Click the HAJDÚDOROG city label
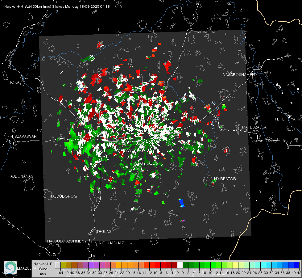The width and height of the screenshot is (302, 278). tap(63, 196)
